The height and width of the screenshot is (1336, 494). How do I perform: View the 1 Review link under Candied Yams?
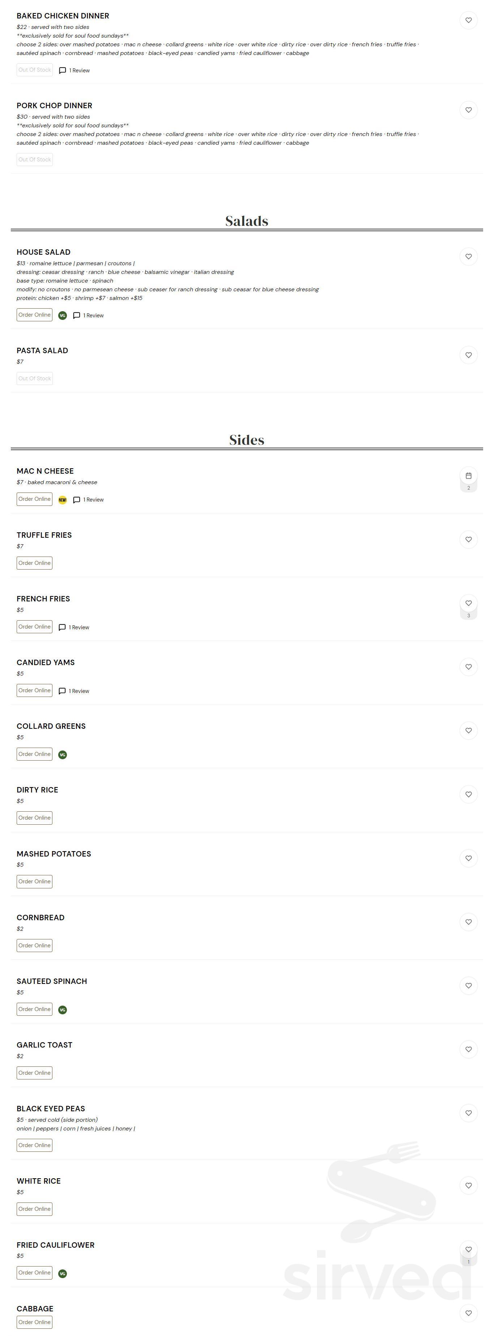pos(74,691)
